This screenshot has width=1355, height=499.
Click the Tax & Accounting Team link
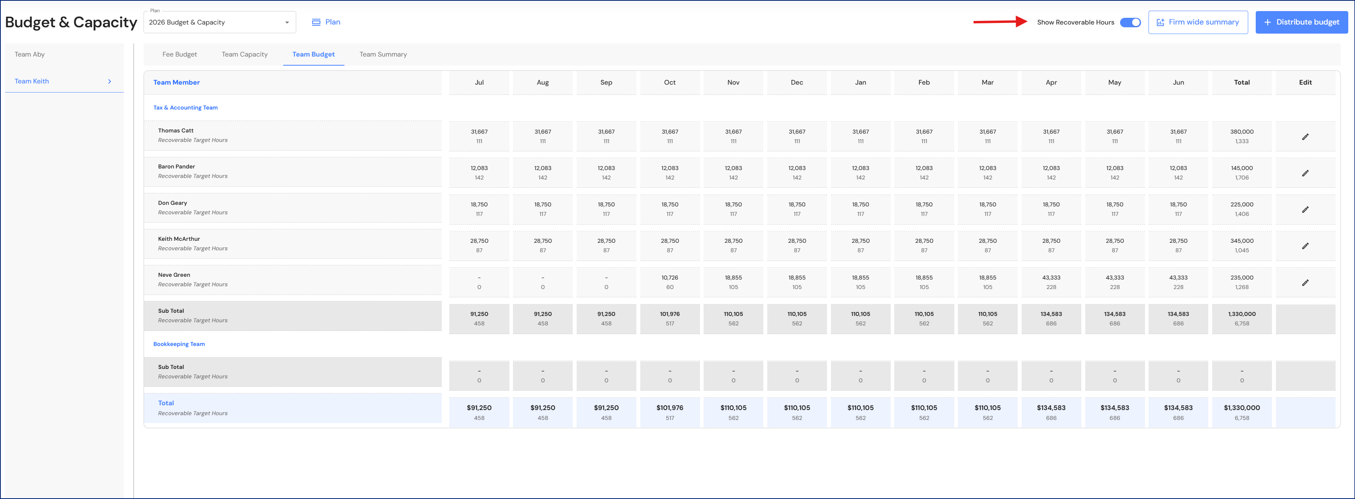[185, 107]
